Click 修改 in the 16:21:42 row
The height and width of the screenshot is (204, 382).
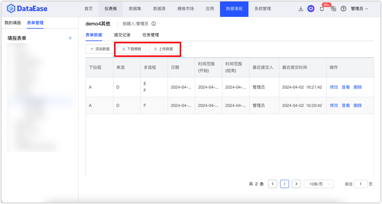334,87
